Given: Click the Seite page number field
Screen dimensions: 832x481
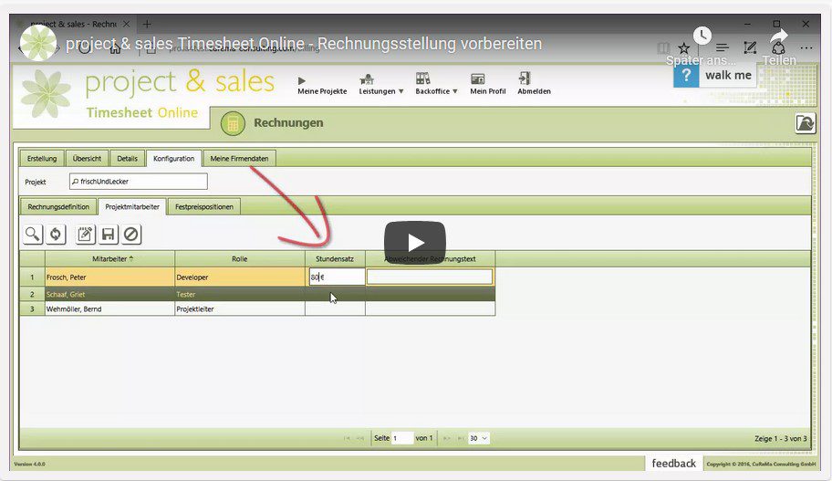Looking at the screenshot, I should (402, 438).
